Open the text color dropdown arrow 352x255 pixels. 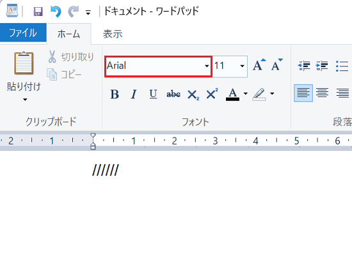click(x=246, y=94)
